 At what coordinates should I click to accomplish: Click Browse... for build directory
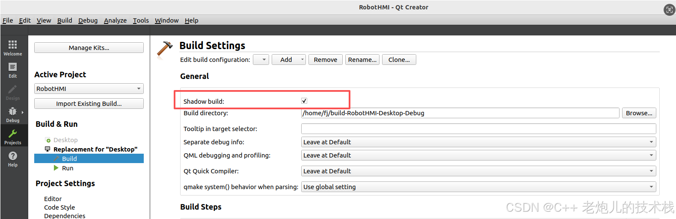(x=639, y=113)
